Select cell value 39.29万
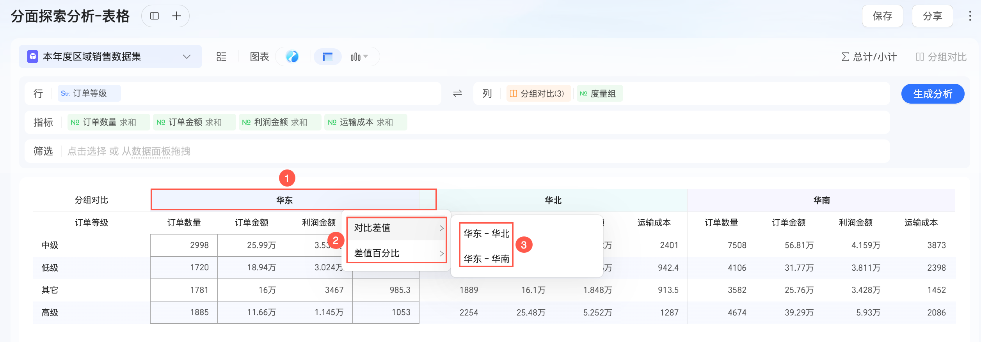 tap(799, 312)
